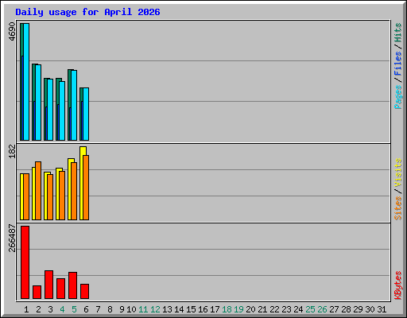Click day label 17 on x-axis
Viewport: 407px width, 318px height.
215,309
